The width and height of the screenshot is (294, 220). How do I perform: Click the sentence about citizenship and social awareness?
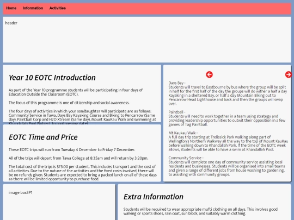click(x=69, y=103)
